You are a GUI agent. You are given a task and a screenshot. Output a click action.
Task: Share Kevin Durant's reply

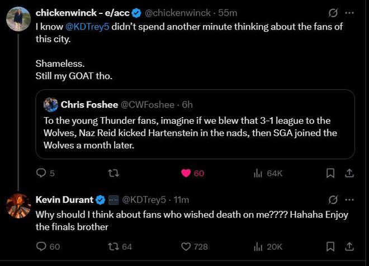click(349, 246)
